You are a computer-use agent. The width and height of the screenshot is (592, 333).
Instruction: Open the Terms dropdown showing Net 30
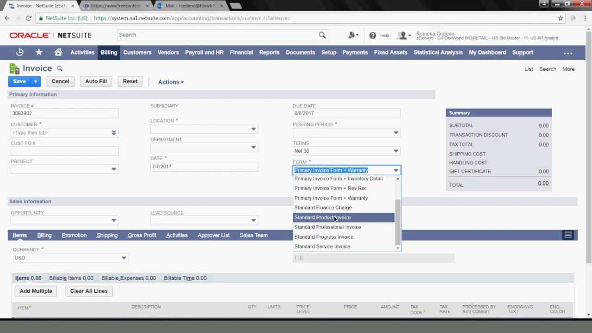[x=396, y=151]
